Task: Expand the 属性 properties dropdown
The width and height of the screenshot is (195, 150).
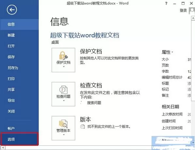Action: tap(167, 52)
